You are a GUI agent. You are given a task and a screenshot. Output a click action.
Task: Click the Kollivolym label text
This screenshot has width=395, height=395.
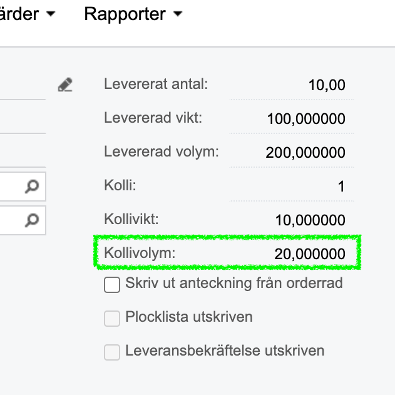140,254
